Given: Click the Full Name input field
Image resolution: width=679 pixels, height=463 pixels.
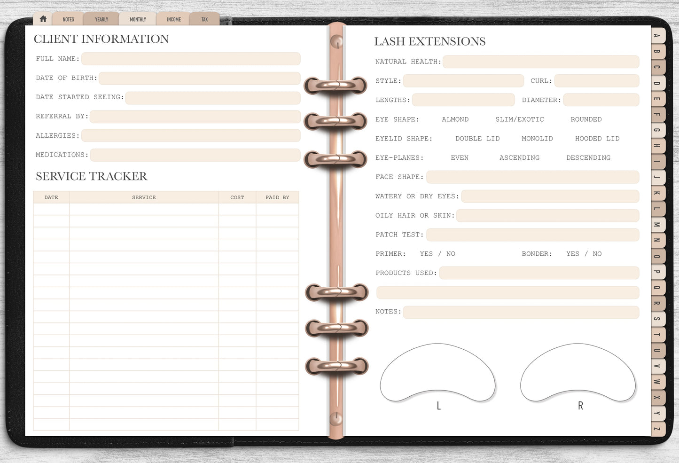Looking at the screenshot, I should (191, 59).
